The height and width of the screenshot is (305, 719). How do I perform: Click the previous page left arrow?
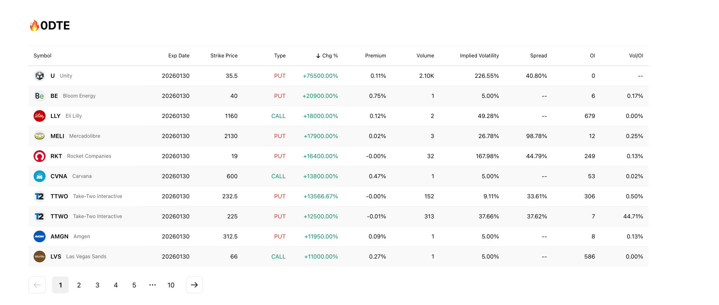[37, 285]
